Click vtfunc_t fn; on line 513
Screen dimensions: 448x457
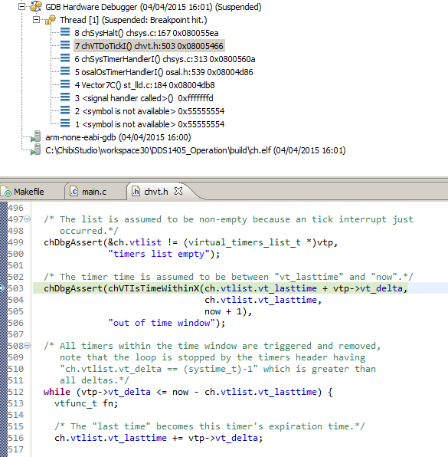pyautogui.click(x=87, y=403)
